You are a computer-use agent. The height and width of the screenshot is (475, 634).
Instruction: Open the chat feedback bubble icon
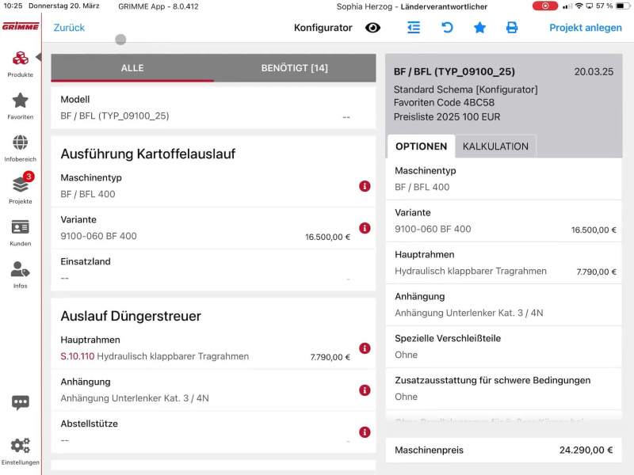coord(21,402)
